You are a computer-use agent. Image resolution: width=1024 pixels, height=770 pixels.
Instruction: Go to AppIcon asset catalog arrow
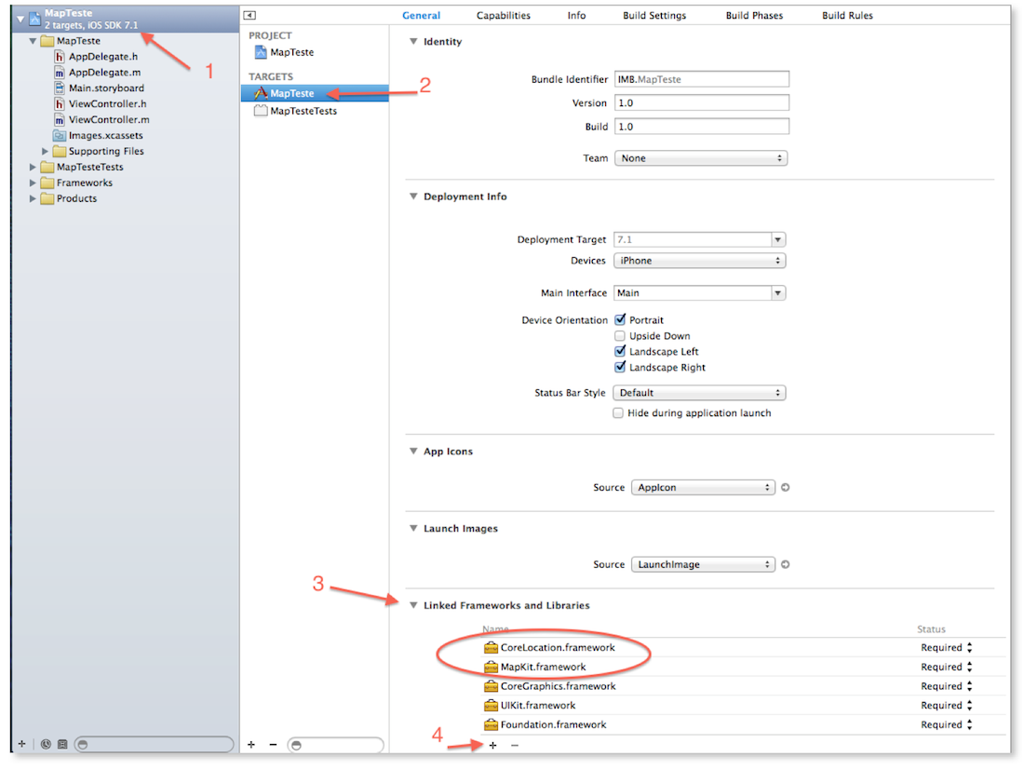pyautogui.click(x=786, y=487)
